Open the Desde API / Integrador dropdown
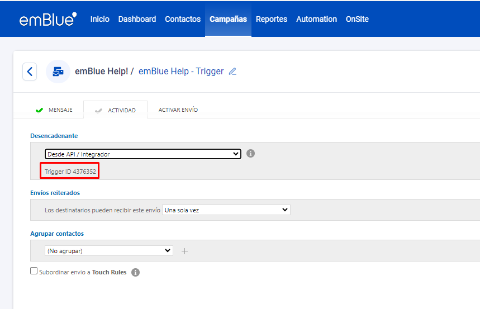 pos(143,154)
